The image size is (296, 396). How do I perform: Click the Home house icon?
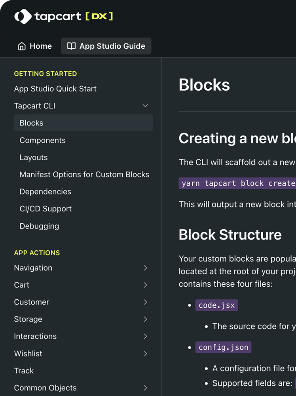click(x=22, y=46)
